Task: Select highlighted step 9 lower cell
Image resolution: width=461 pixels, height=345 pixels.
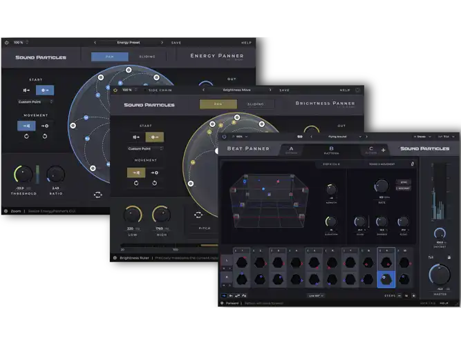Action: (386, 279)
